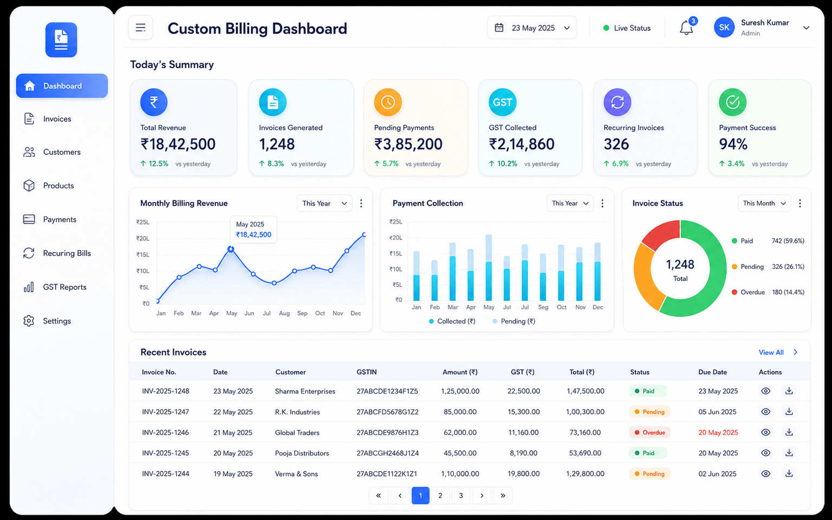
Task: Download invoice INV-2025-1247
Action: (789, 412)
